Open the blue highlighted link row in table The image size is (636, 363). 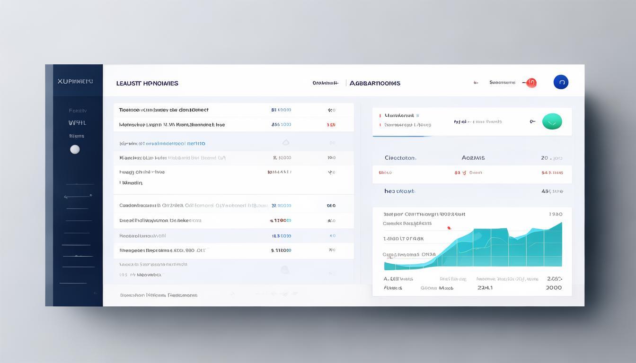tap(162, 143)
